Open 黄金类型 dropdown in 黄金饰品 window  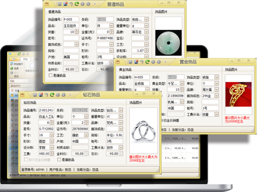[182, 84]
